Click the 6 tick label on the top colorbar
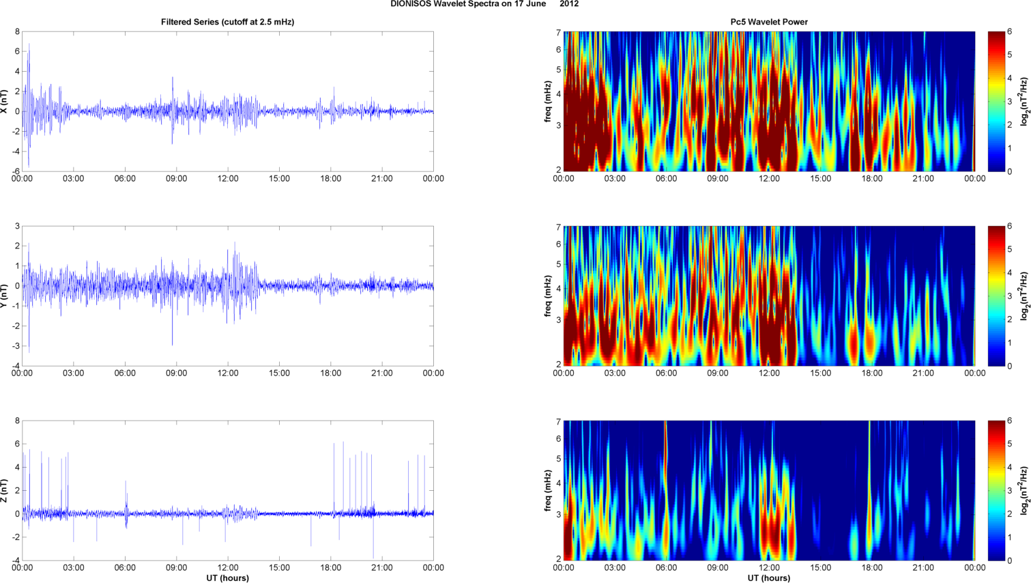This screenshot has height=583, width=1031. coord(1010,31)
